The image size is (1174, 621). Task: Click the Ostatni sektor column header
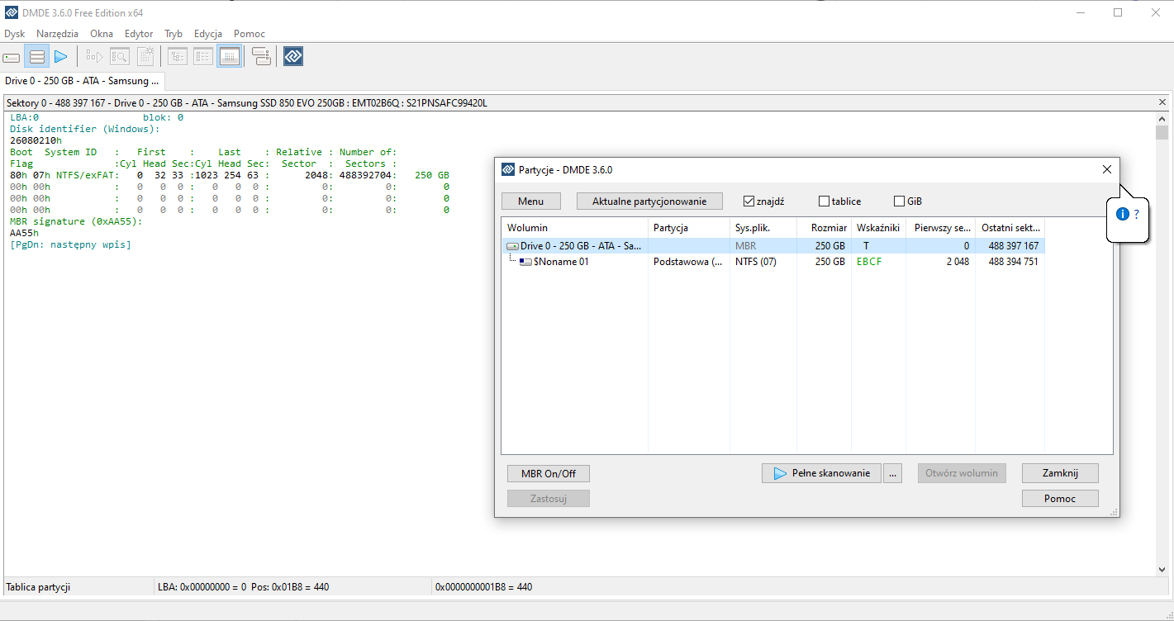coord(1010,227)
